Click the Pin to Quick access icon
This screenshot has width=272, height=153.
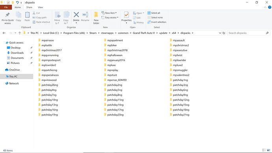7,15
